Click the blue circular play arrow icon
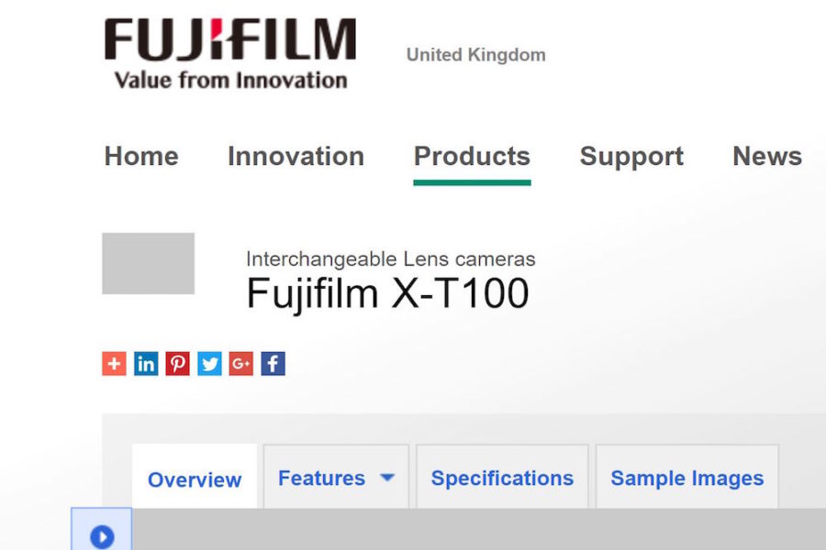The image size is (826, 550). 102,536
